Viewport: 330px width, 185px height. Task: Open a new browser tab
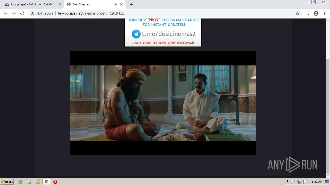click(x=131, y=4)
